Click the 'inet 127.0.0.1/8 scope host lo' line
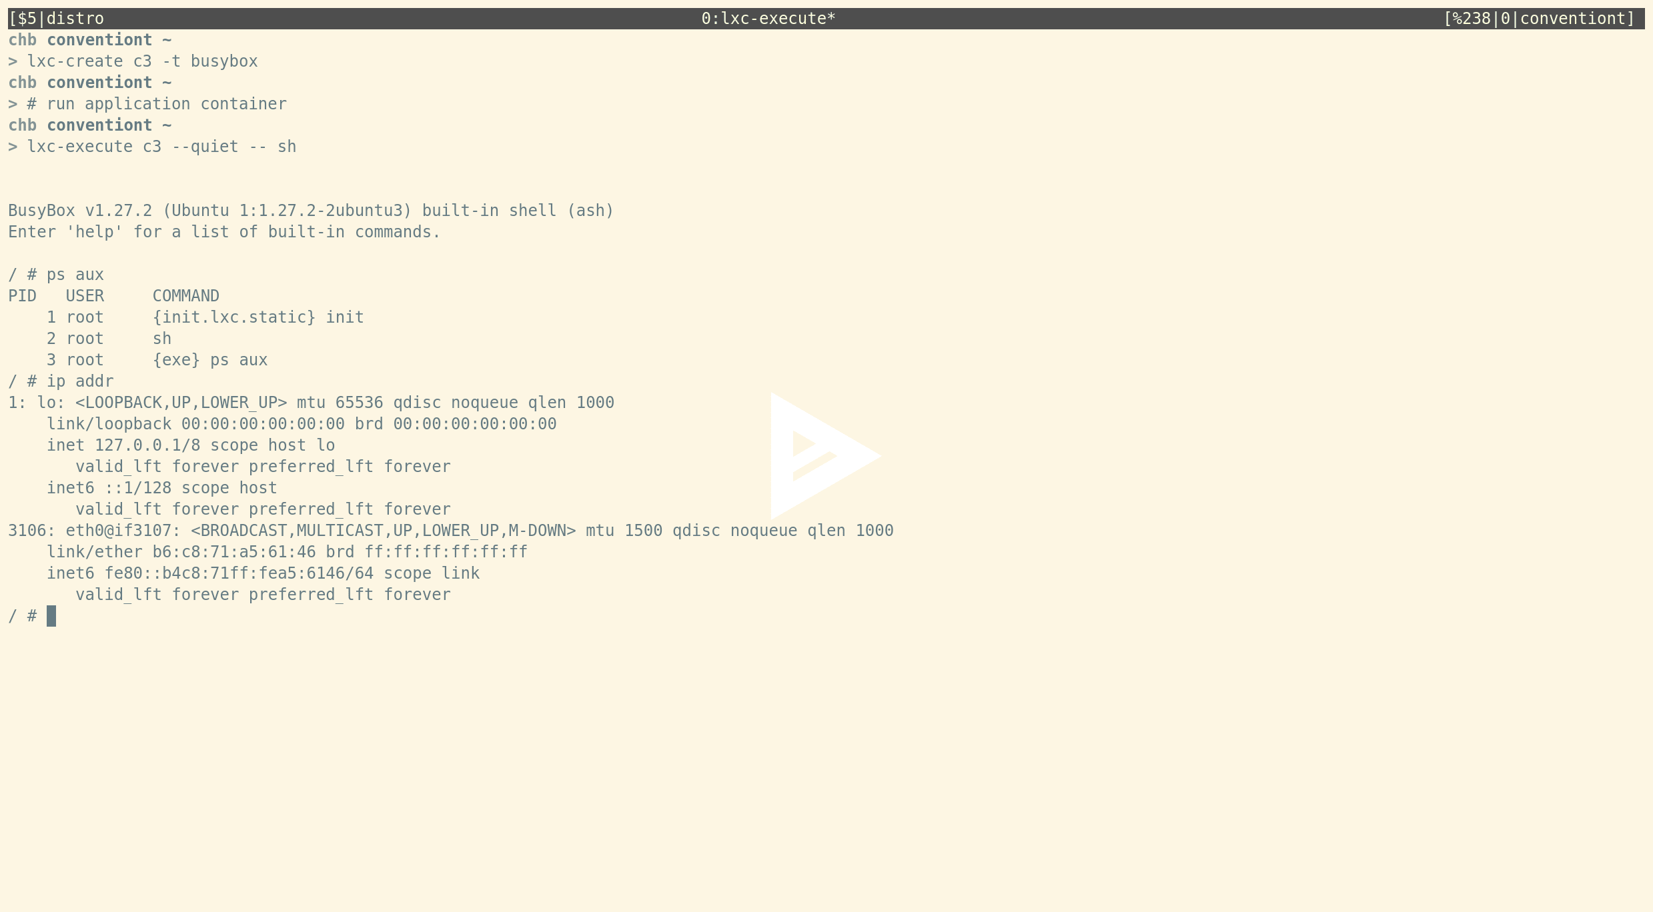Image resolution: width=1653 pixels, height=912 pixels. [191, 445]
